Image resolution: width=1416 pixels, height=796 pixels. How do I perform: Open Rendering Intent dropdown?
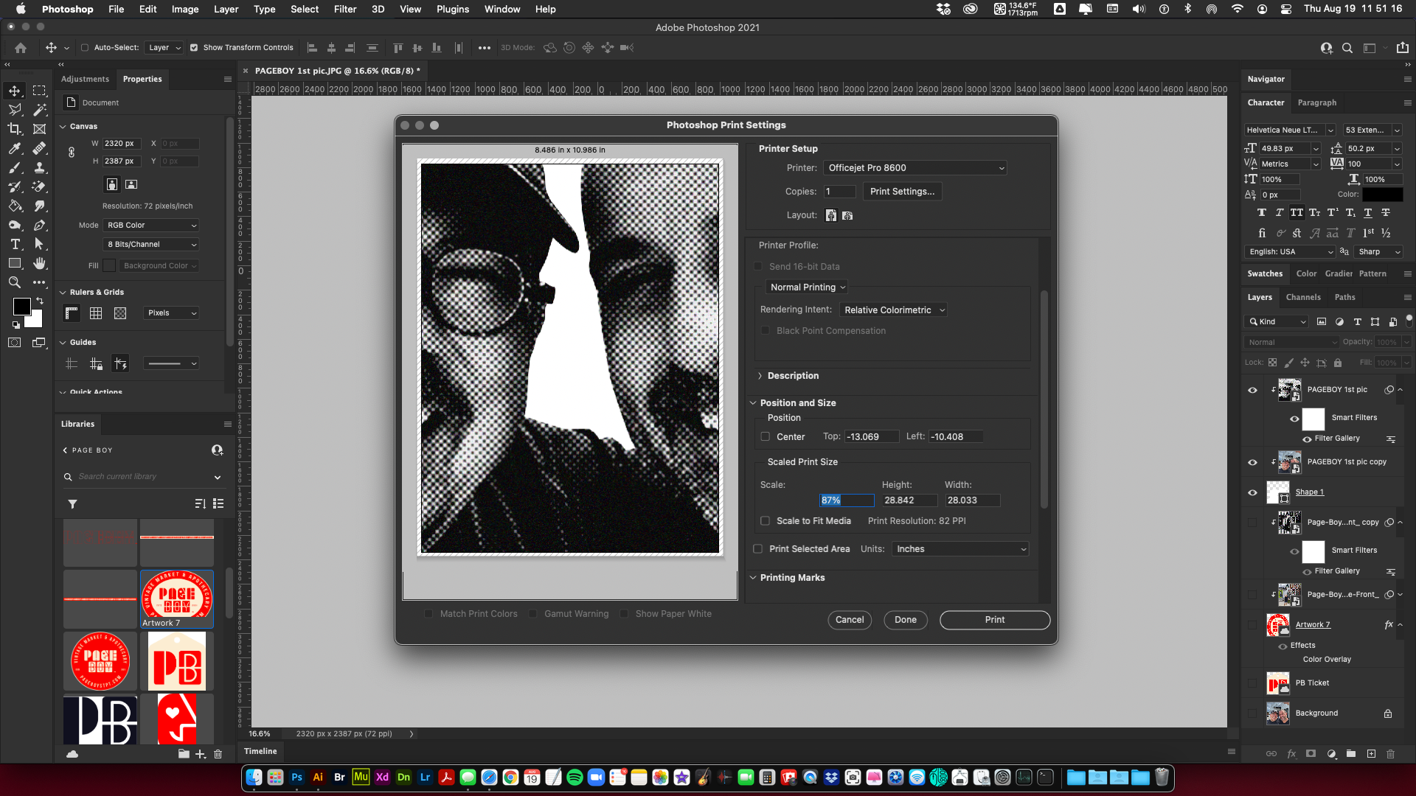[x=893, y=310]
